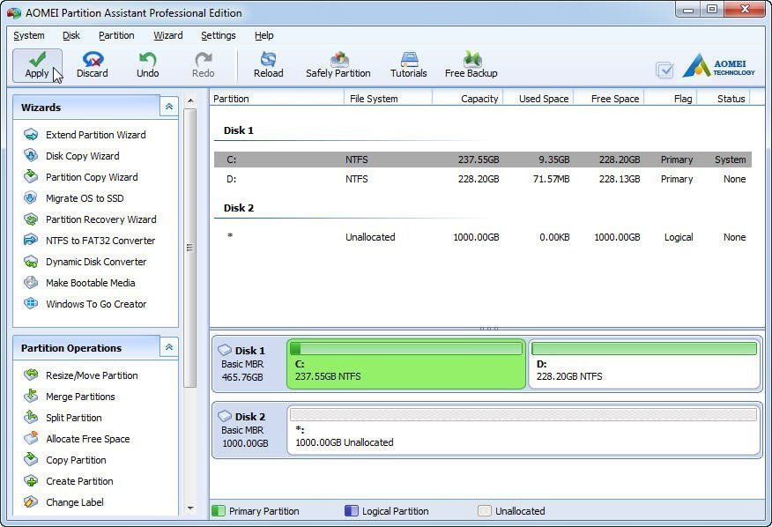Open the Settings menu
772x527 pixels.
pos(218,35)
